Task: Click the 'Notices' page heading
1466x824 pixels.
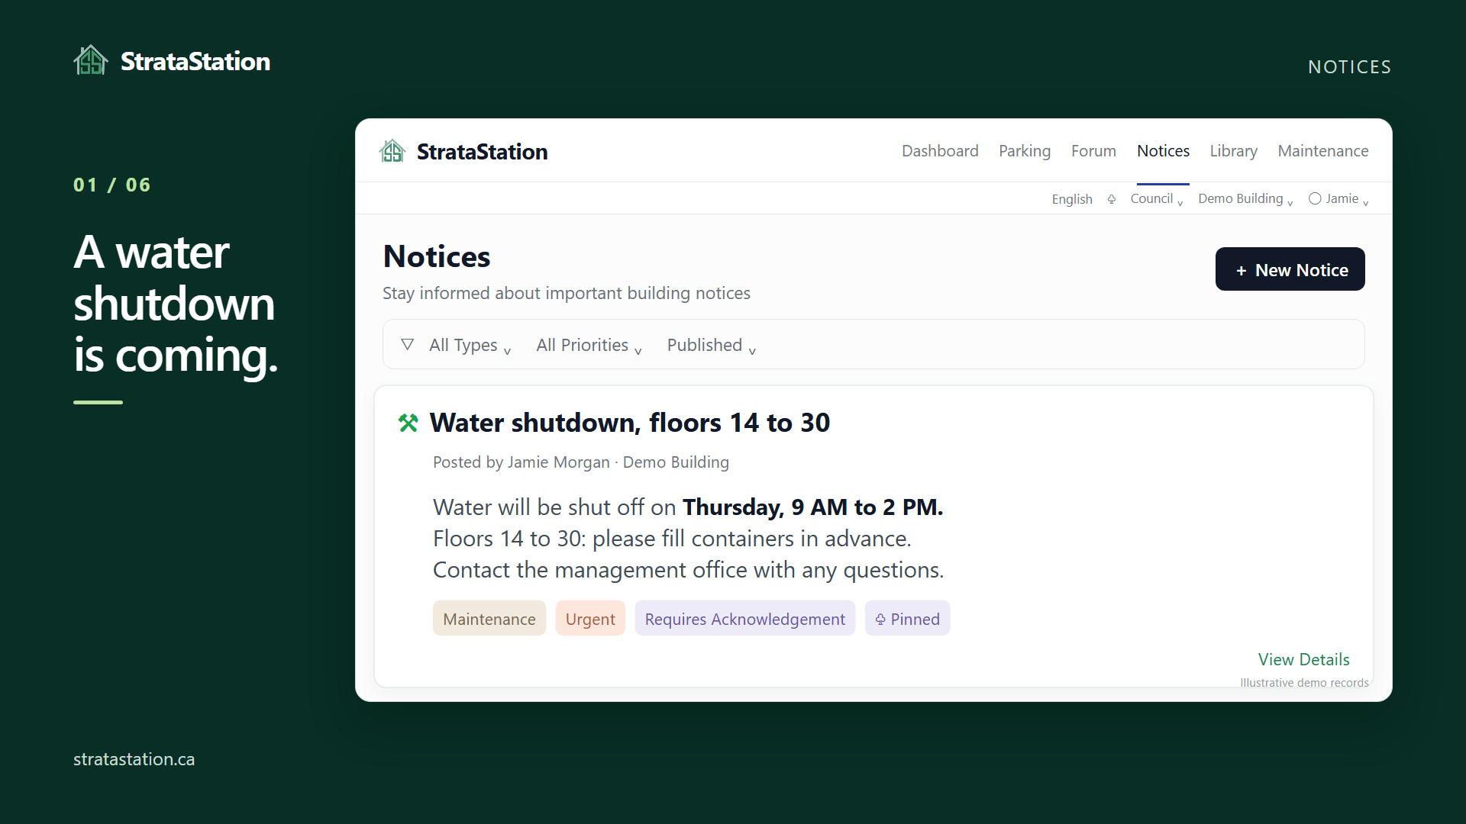Action: pyautogui.click(x=437, y=256)
